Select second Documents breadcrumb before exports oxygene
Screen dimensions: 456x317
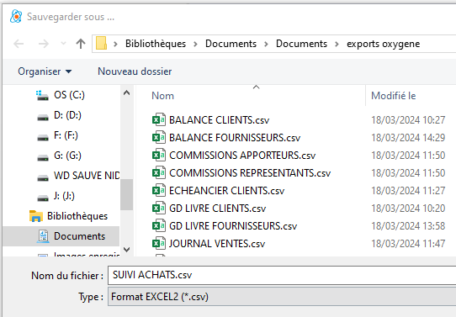(x=301, y=44)
